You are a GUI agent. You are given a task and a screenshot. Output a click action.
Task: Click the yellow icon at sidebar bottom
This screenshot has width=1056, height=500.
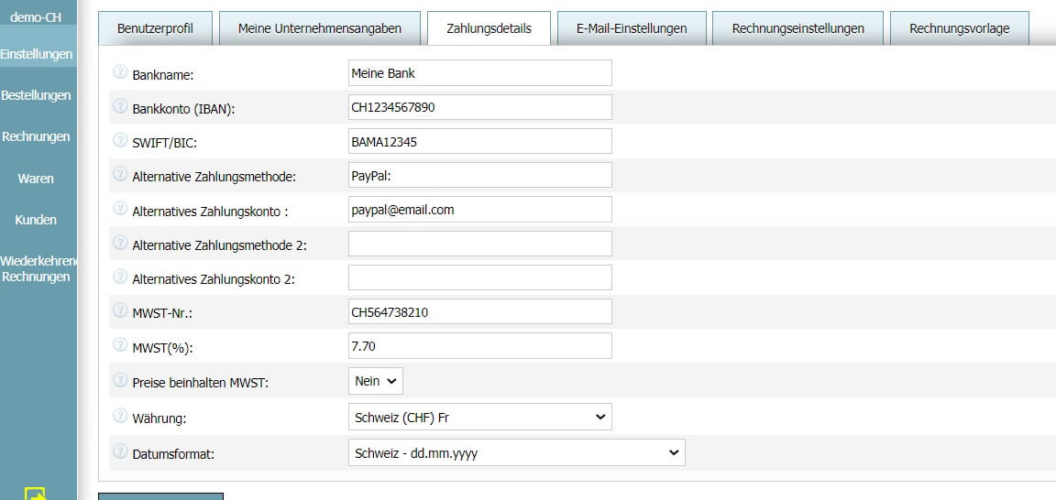coord(36,494)
